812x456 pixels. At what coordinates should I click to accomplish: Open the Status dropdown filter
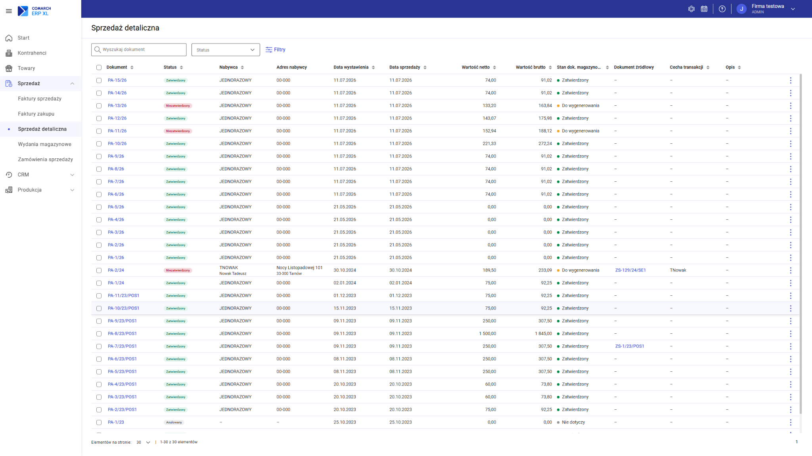coord(226,50)
